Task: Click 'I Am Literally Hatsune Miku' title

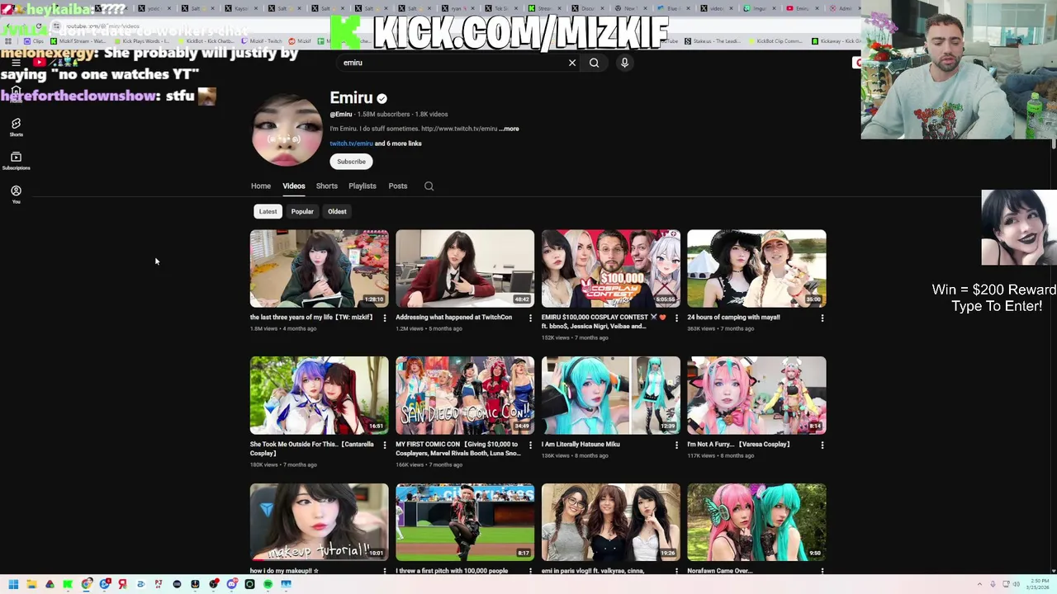Action: click(x=581, y=444)
